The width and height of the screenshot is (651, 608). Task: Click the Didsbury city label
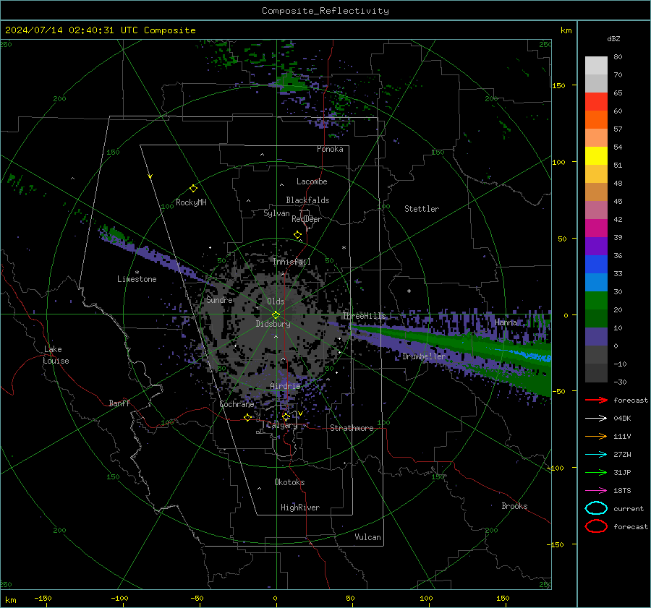(273, 324)
